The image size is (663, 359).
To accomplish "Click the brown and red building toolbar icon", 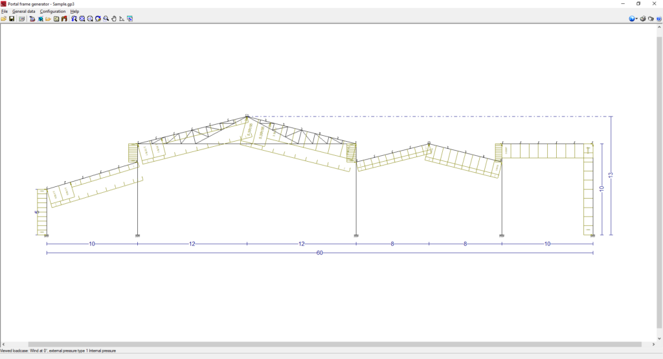I will pyautogui.click(x=64, y=19).
